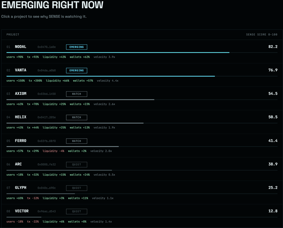The image size is (283, 228).
Task: Click rank number 01 beside NODAL
Action: point(8,47)
